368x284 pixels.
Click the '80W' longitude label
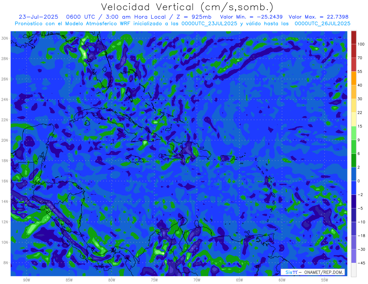[x=112, y=280]
